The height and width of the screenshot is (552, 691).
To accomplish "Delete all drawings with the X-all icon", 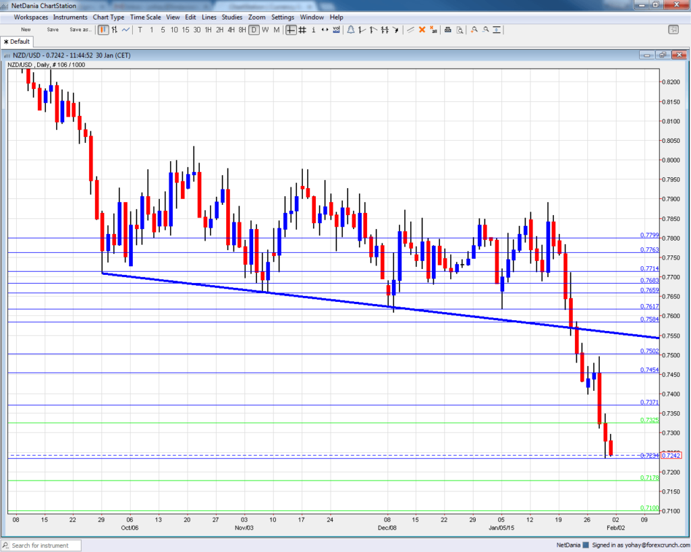I will point(433,30).
